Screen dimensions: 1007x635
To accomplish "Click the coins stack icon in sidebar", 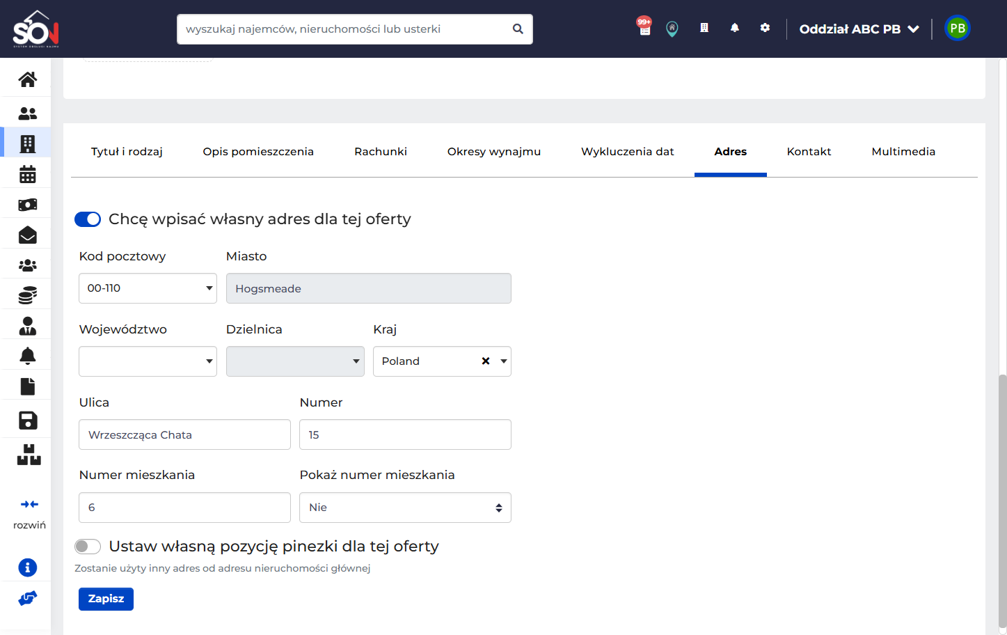I will tap(28, 296).
